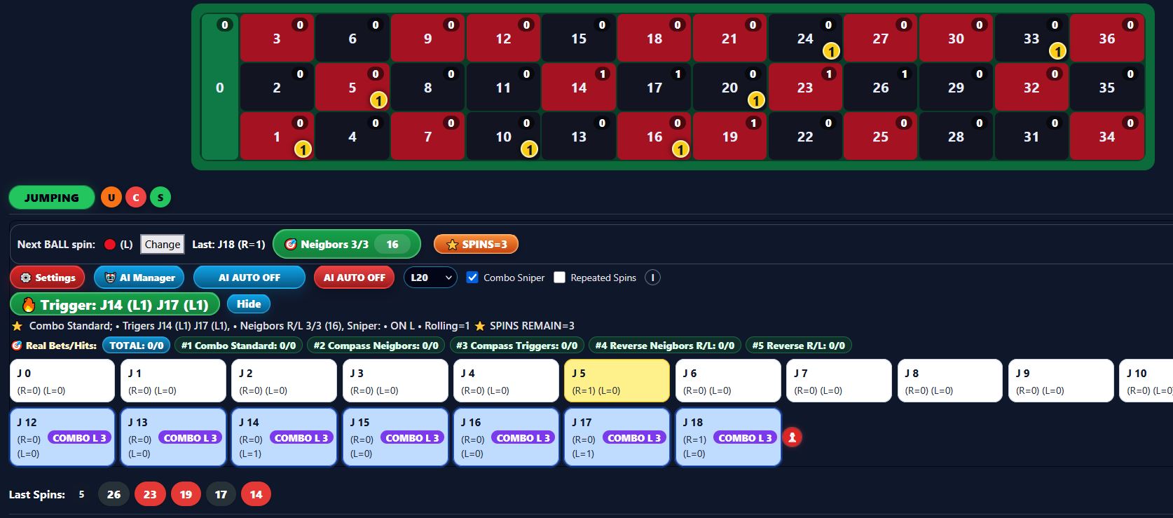Click the red ball next-spin indicator

pos(109,245)
